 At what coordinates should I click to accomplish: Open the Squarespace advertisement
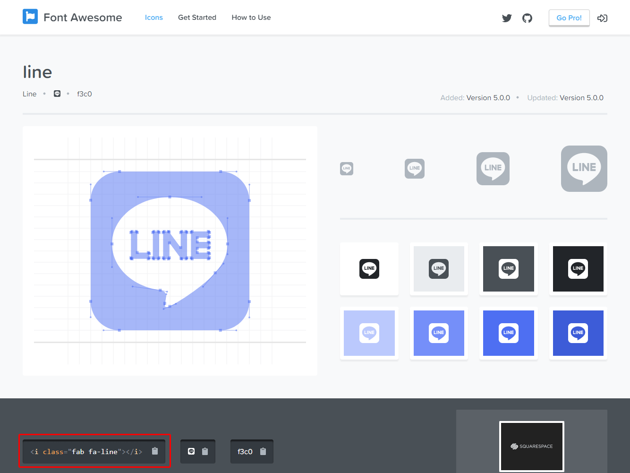(x=532, y=446)
